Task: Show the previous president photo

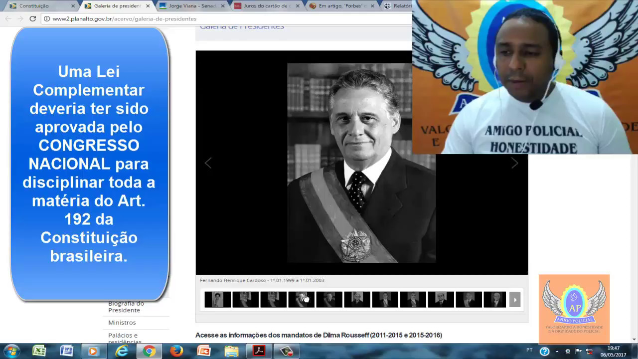Action: [208, 163]
